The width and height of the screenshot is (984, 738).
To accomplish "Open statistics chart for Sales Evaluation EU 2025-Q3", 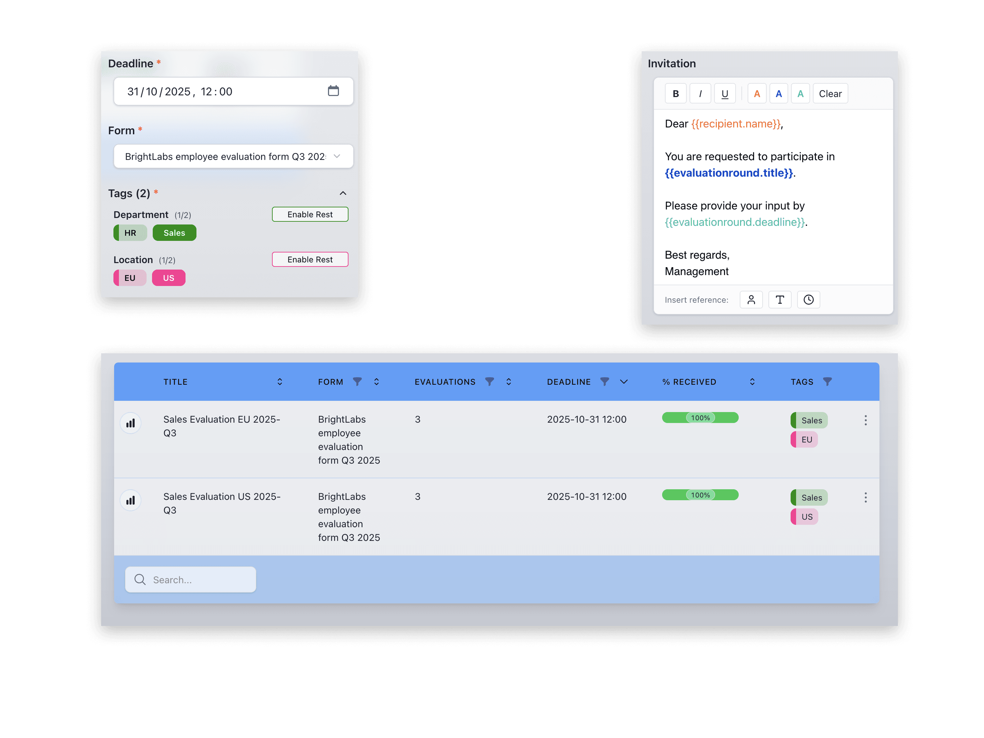I will tap(130, 423).
